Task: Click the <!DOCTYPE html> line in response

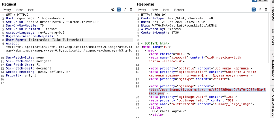Action: tap(155, 43)
